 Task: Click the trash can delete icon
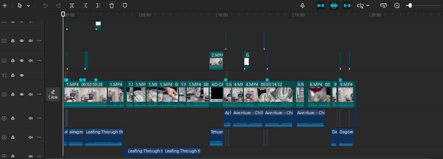112,6
